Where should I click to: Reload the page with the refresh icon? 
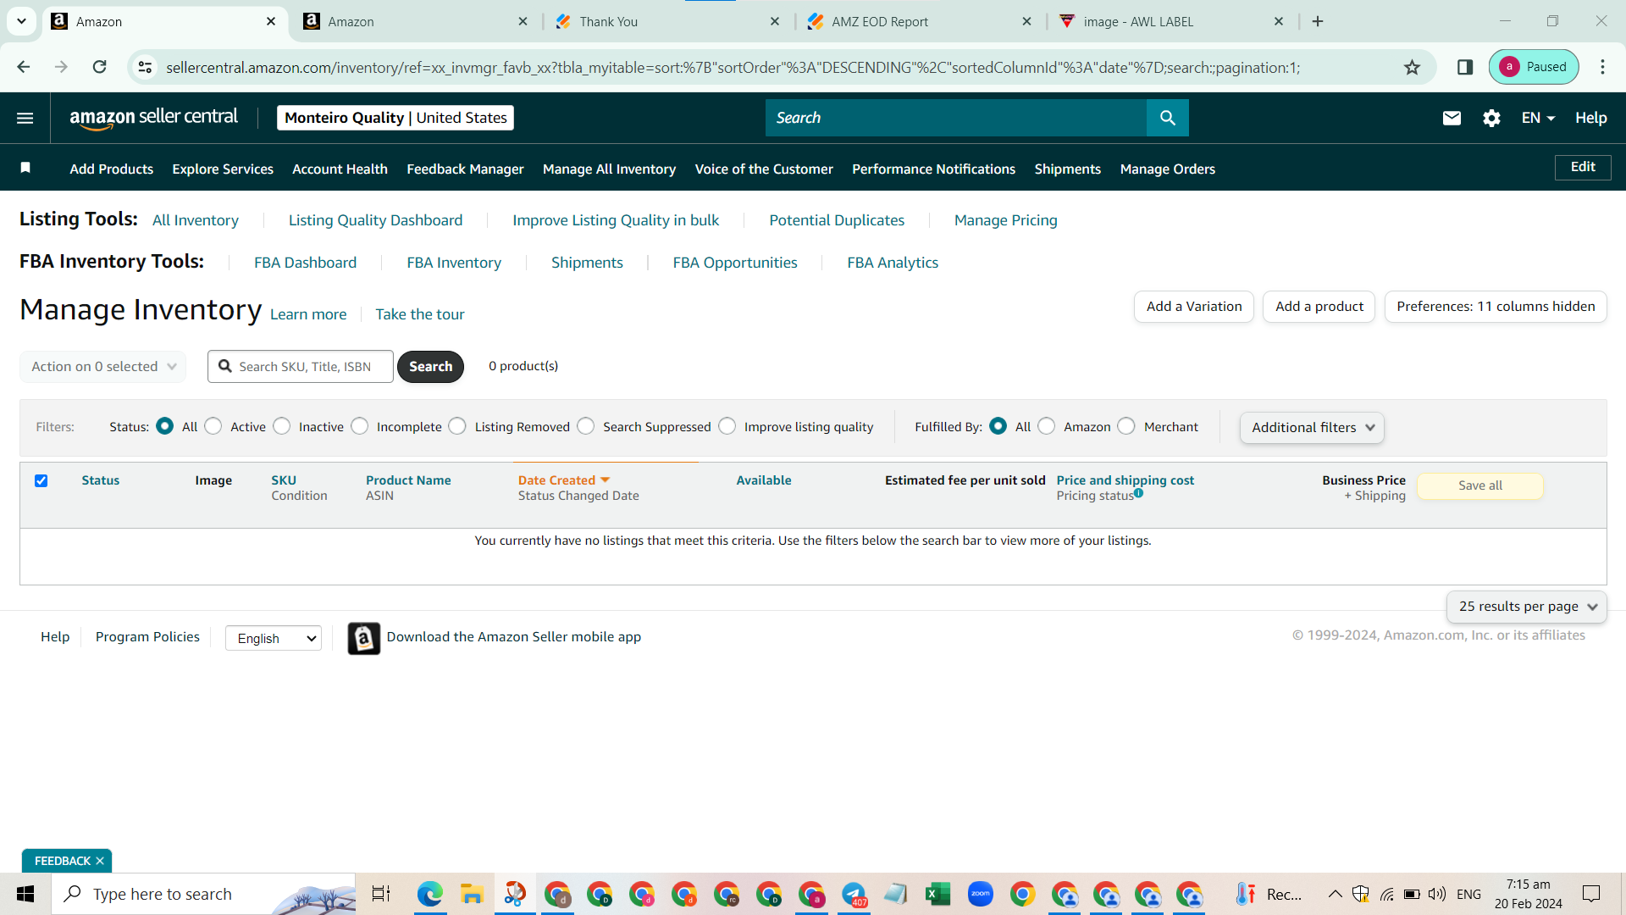click(99, 67)
